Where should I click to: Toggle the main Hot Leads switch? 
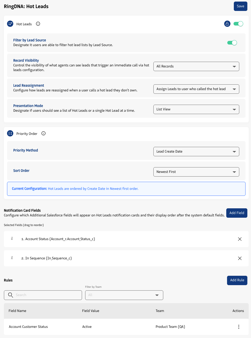[x=238, y=24]
